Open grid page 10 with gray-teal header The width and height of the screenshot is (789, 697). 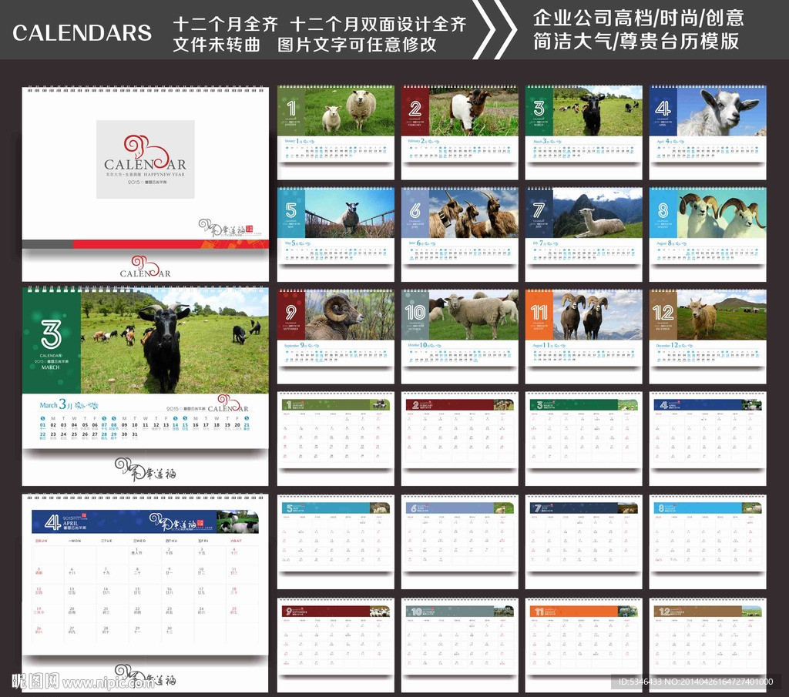pos(459,645)
